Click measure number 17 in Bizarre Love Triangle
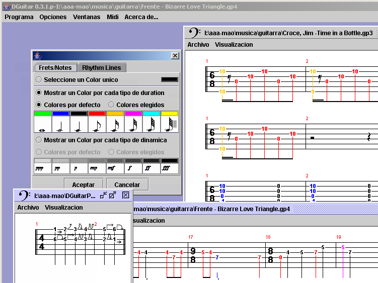The height and width of the screenshot is (283, 378). coord(191,237)
